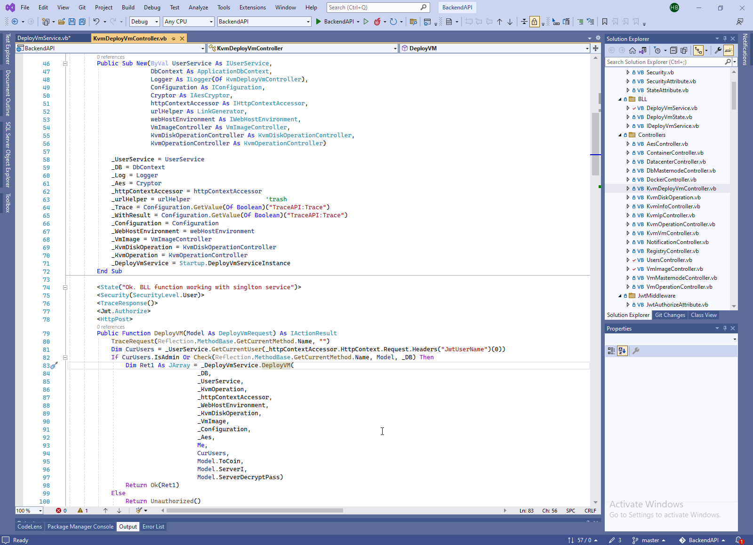Switch to the DeployVmService.vb* tab
753x545 pixels.
(44, 38)
